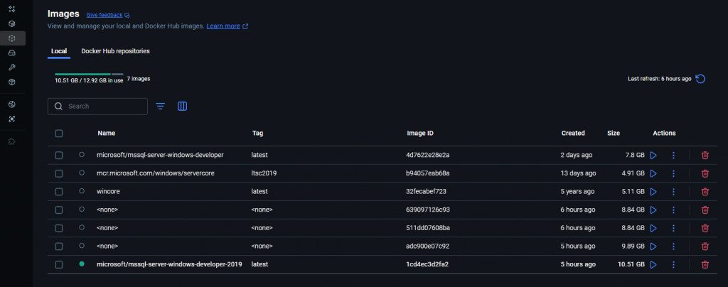Open the mcr.microsoft.com/windows/servercore image name
Image resolution: width=728 pixels, height=287 pixels.
pos(155,173)
